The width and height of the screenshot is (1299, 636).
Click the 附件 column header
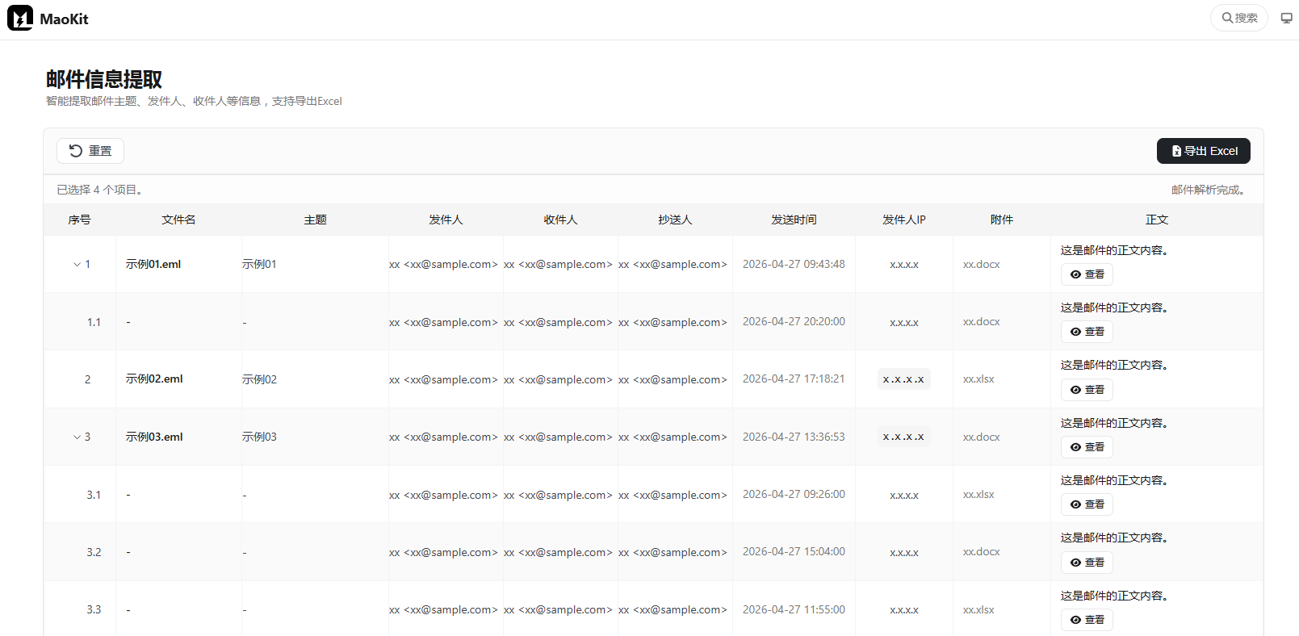point(1002,220)
